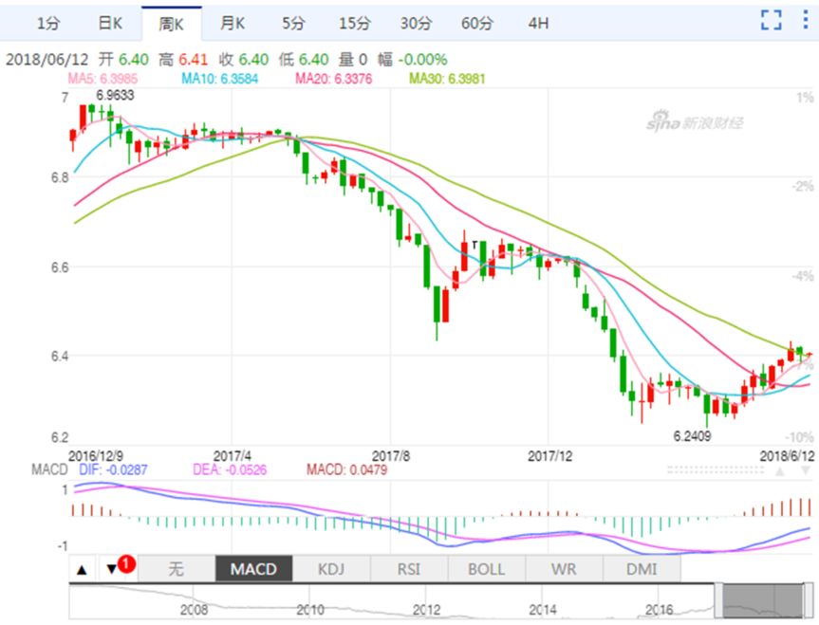Show the 15分 interval chart

tap(354, 22)
